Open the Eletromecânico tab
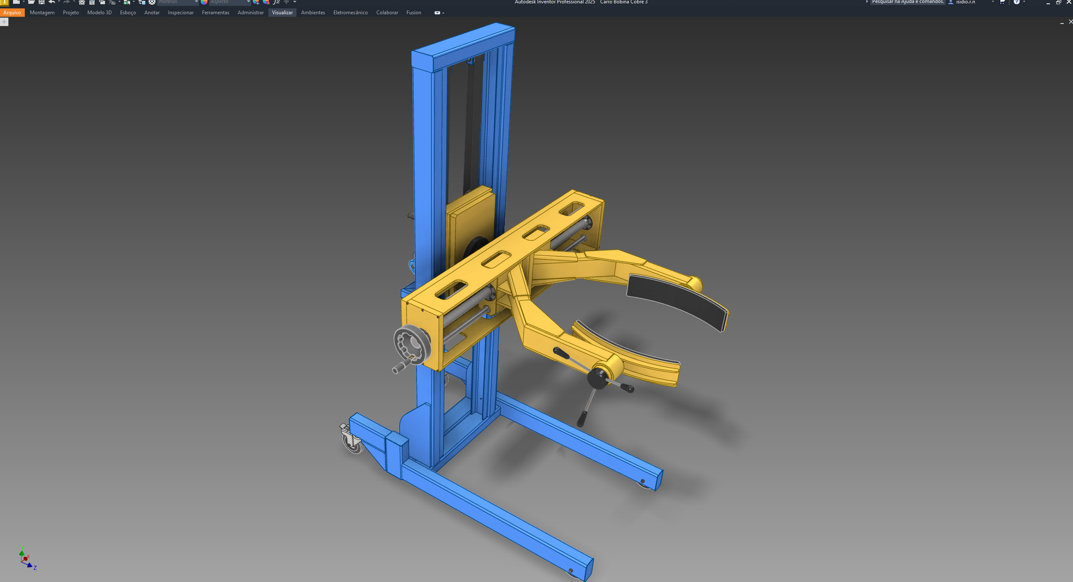Screen dimensions: 1073x582 tap(351, 13)
